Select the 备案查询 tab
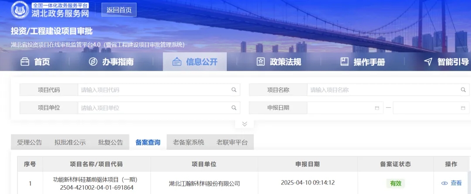This screenshot has width=471, height=194. tap(148, 143)
